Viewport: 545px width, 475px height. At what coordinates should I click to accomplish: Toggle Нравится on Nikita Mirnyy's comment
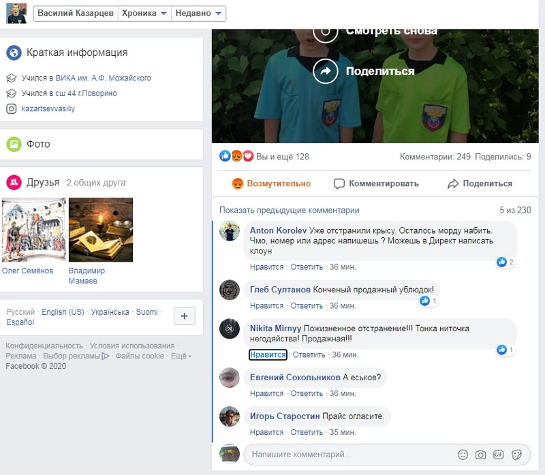click(268, 354)
